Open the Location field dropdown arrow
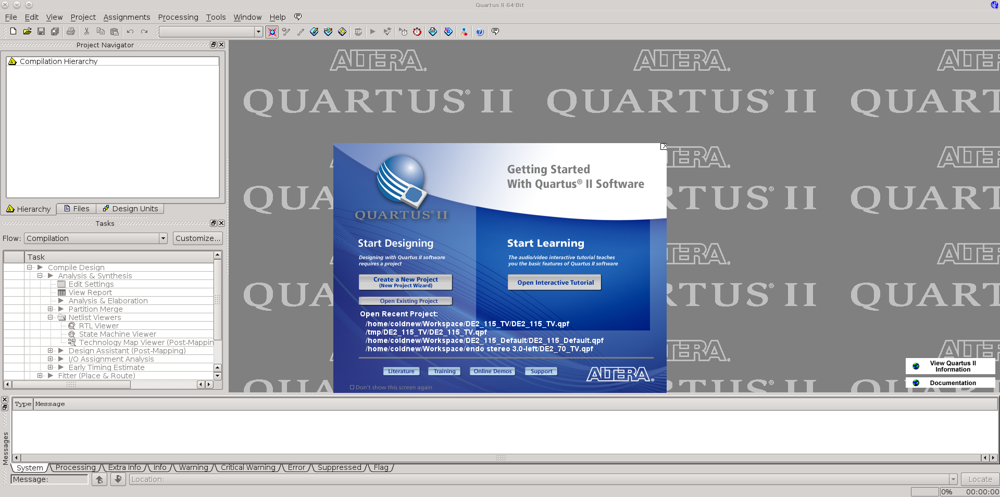 pyautogui.click(x=953, y=479)
